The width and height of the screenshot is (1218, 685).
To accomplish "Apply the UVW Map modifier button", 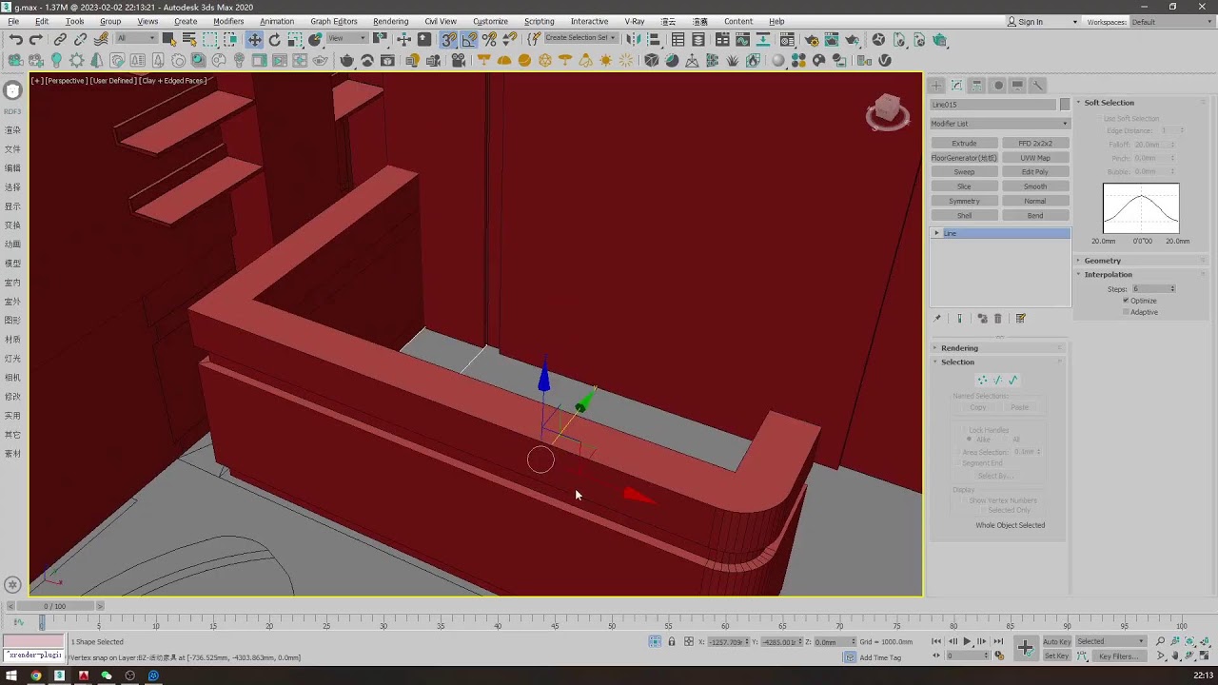I will (x=1035, y=158).
